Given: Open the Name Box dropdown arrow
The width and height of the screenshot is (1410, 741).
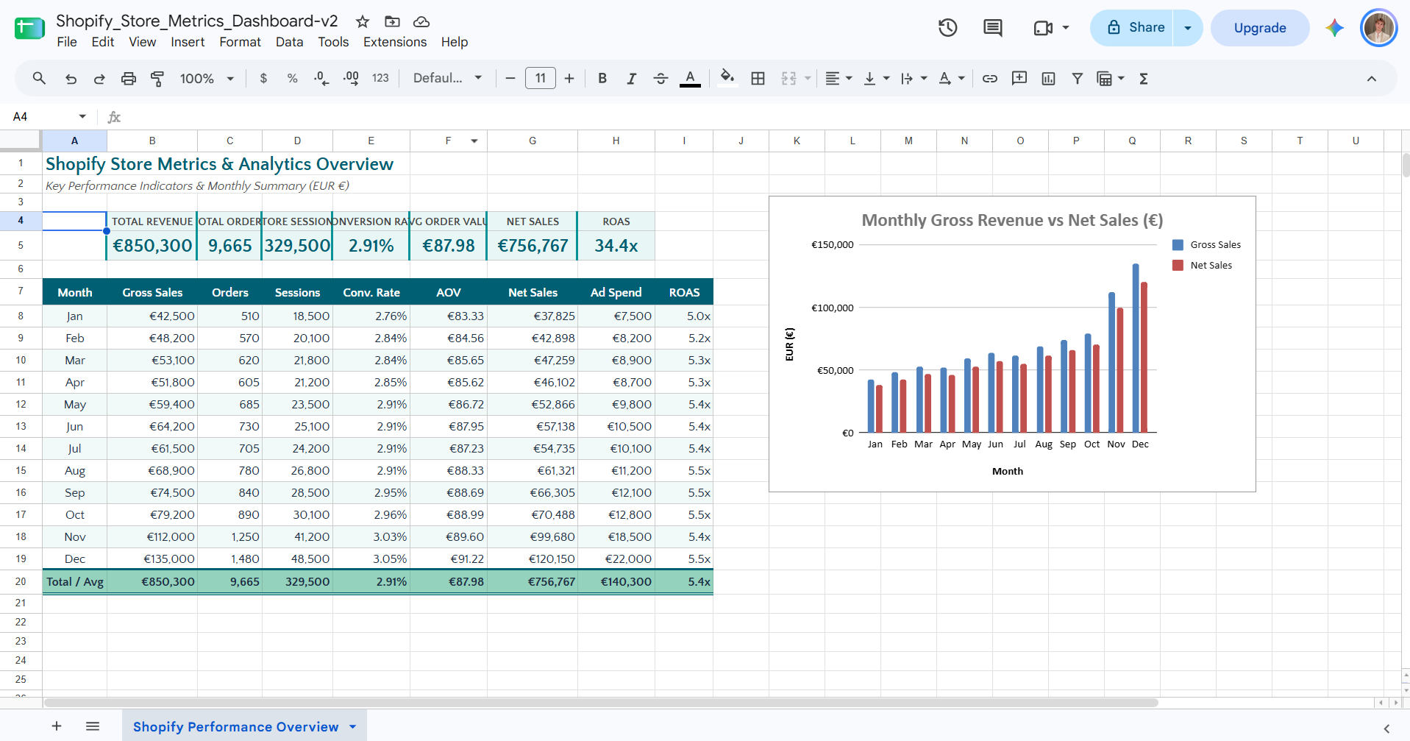Looking at the screenshot, I should (82, 116).
